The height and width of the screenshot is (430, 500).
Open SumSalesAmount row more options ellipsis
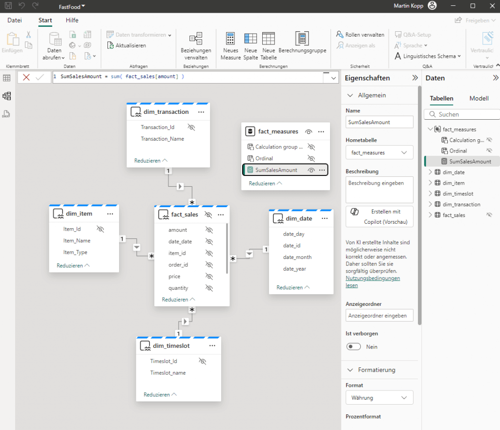[x=322, y=170]
